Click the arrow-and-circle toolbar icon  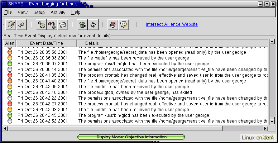[21, 25]
